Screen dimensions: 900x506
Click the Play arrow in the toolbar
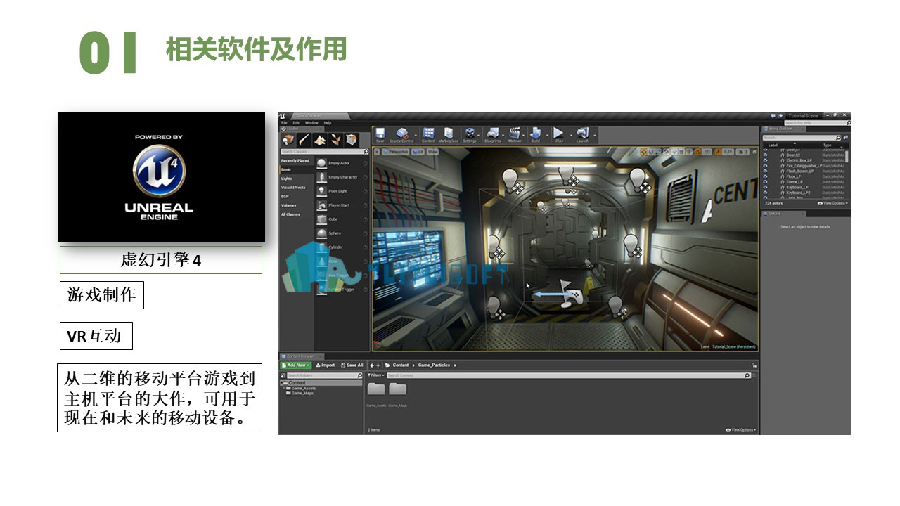[x=558, y=134]
